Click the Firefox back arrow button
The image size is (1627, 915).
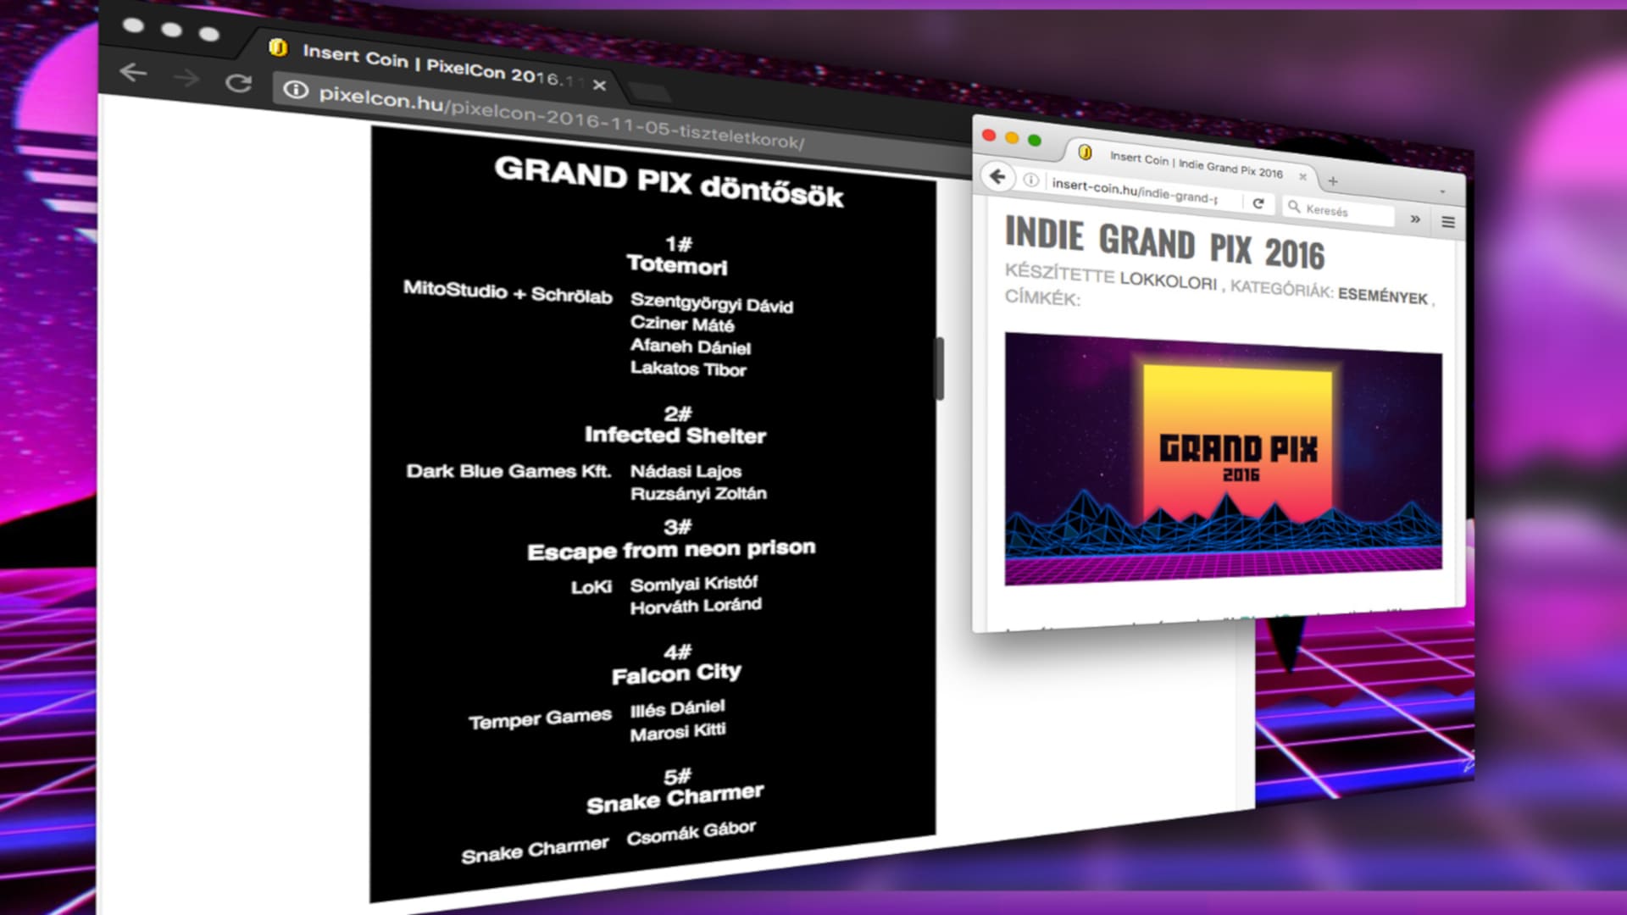click(998, 176)
